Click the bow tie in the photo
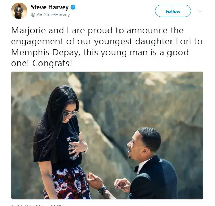The width and height of the screenshot is (215, 206). coord(136,169)
